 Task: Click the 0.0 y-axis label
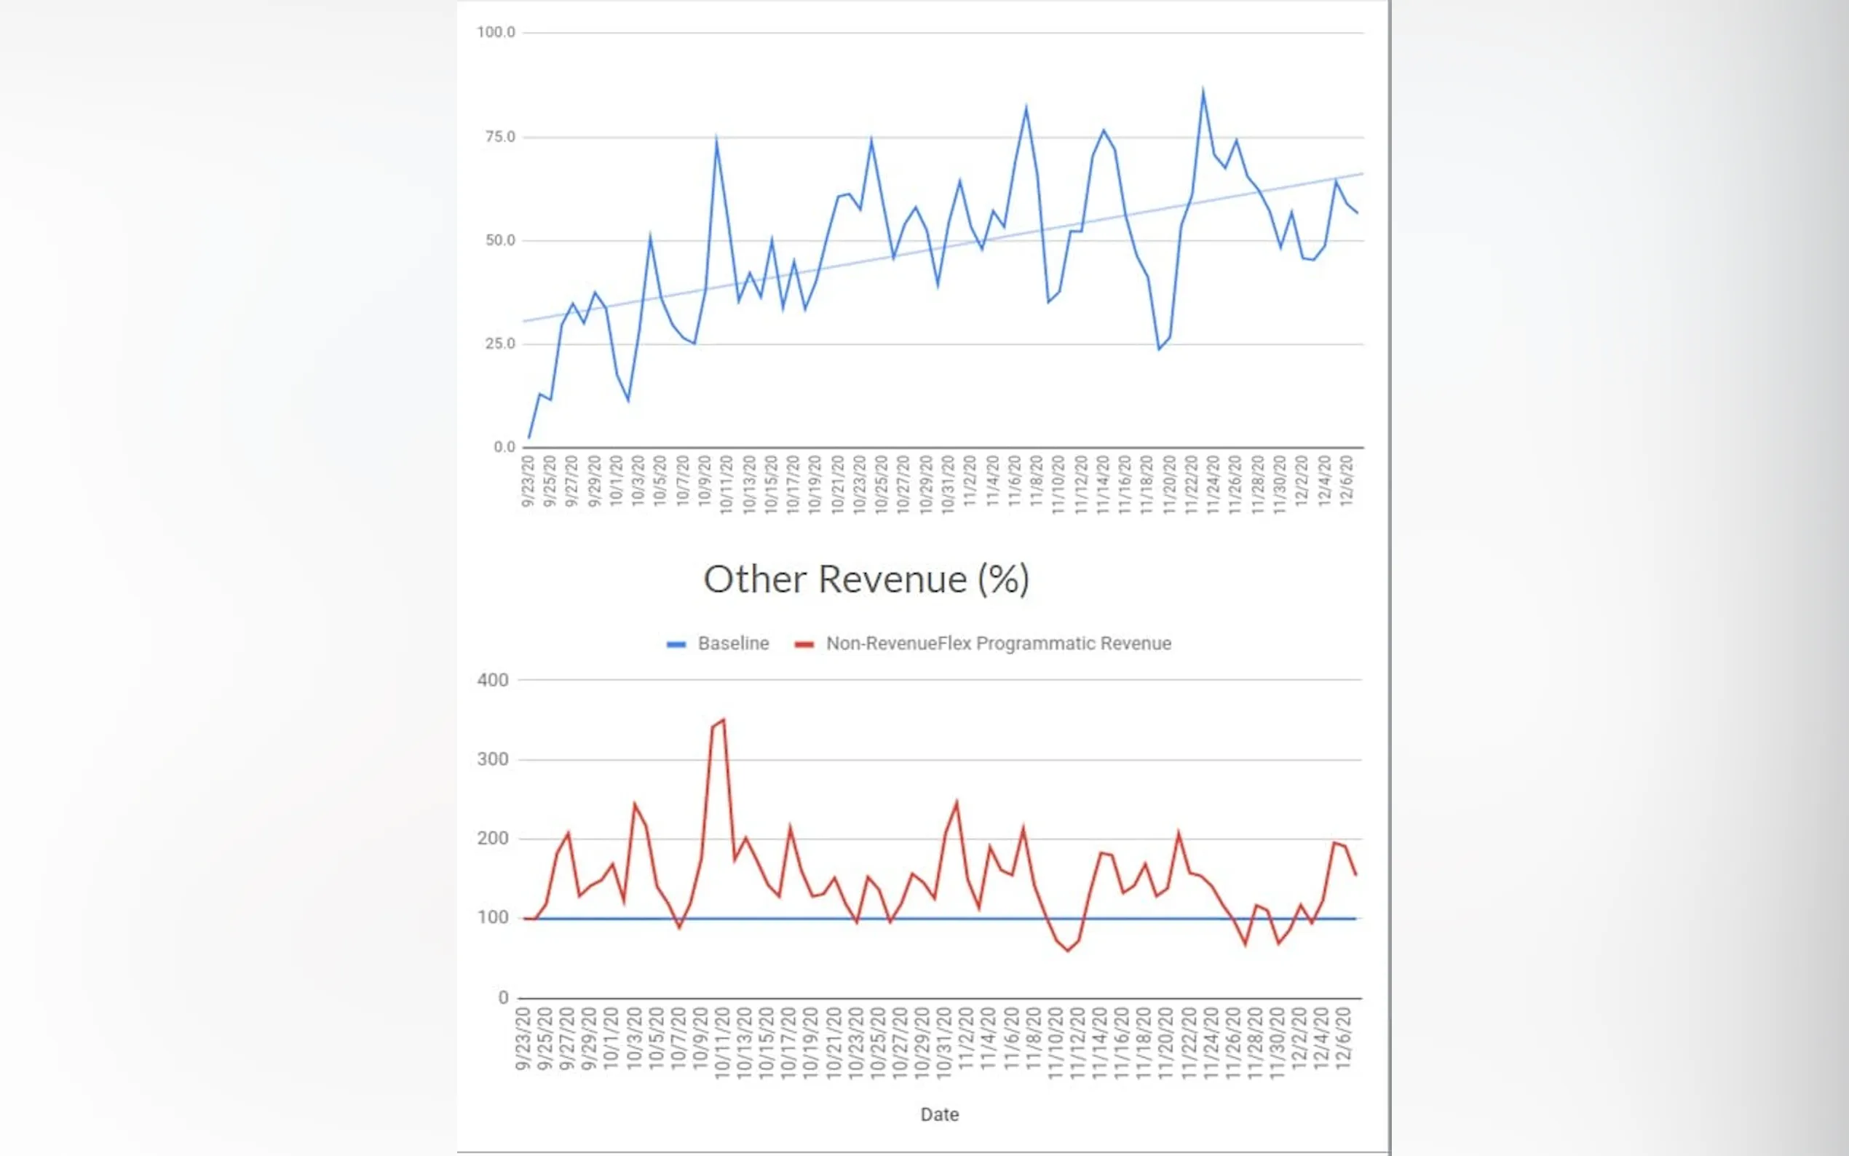point(504,447)
